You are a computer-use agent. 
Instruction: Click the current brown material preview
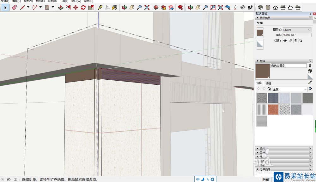point(263,71)
